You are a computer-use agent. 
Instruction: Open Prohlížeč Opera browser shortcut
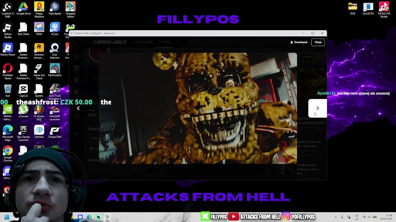coord(8,72)
